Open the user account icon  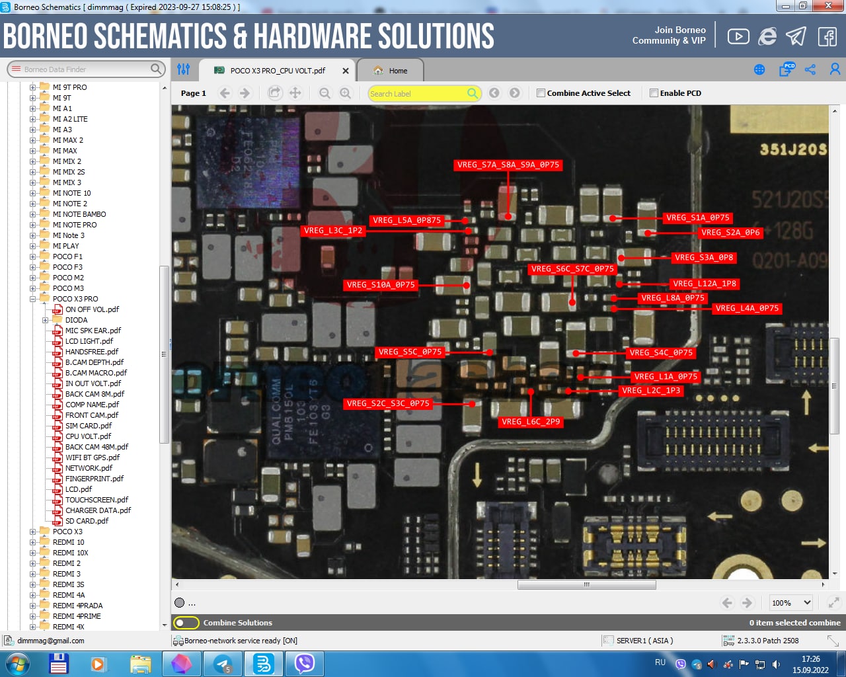(835, 69)
